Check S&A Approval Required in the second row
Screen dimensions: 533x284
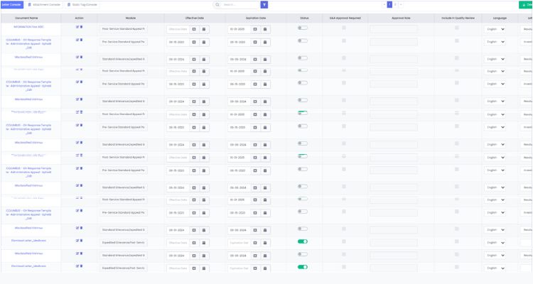[344, 40]
